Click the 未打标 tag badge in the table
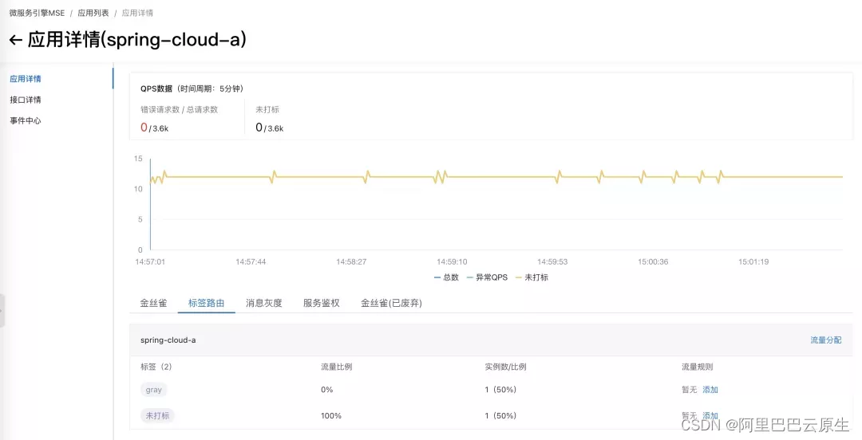The width and height of the screenshot is (862, 440). [157, 415]
